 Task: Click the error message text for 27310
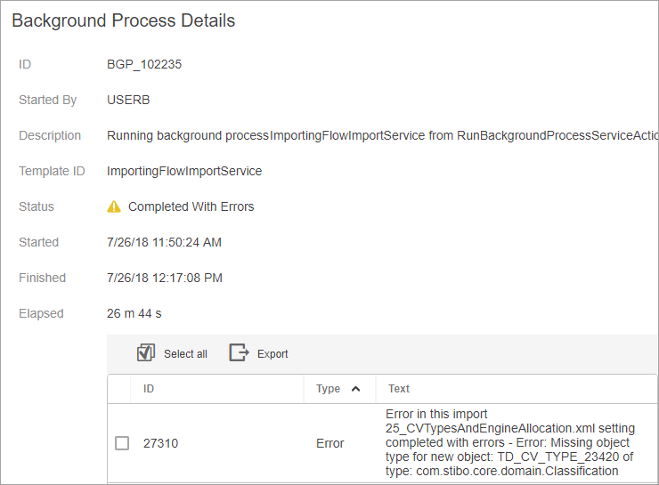coord(509,442)
